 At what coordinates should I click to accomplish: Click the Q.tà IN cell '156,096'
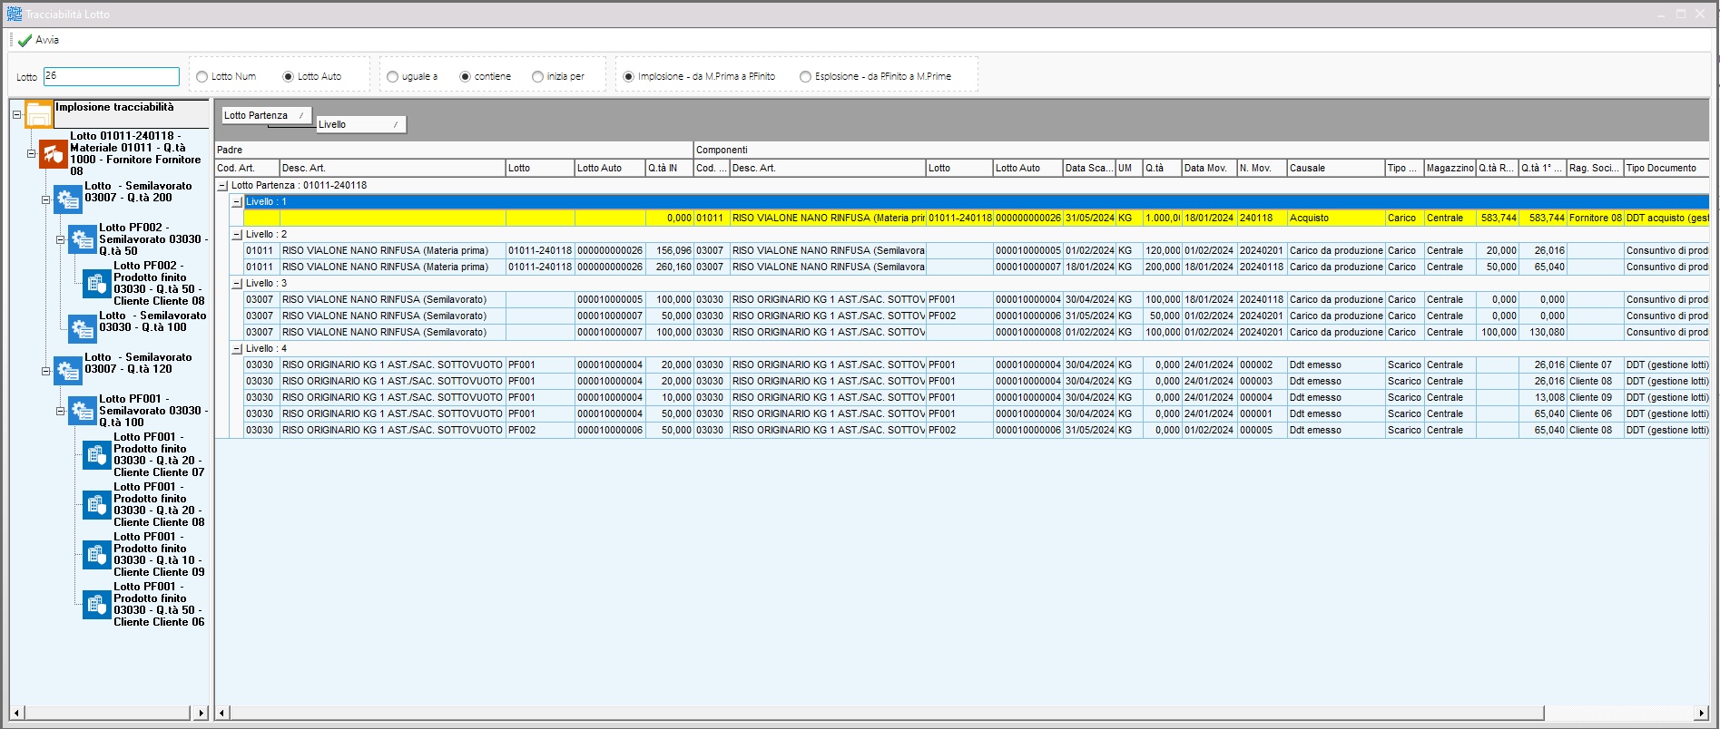669,251
